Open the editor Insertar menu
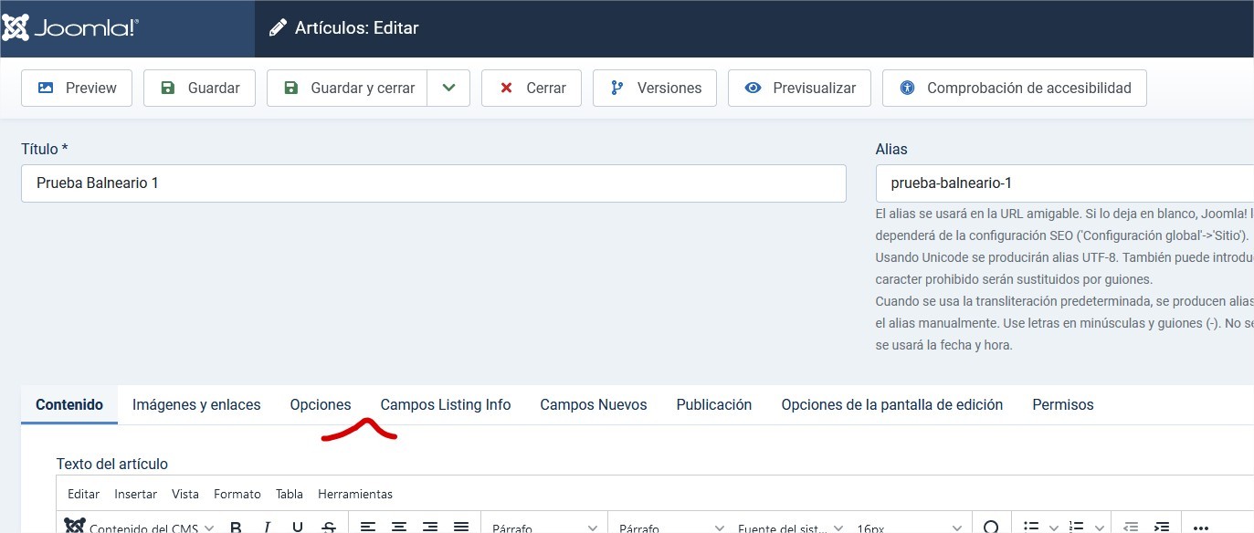Viewport: 1254px width, 533px height. point(135,494)
